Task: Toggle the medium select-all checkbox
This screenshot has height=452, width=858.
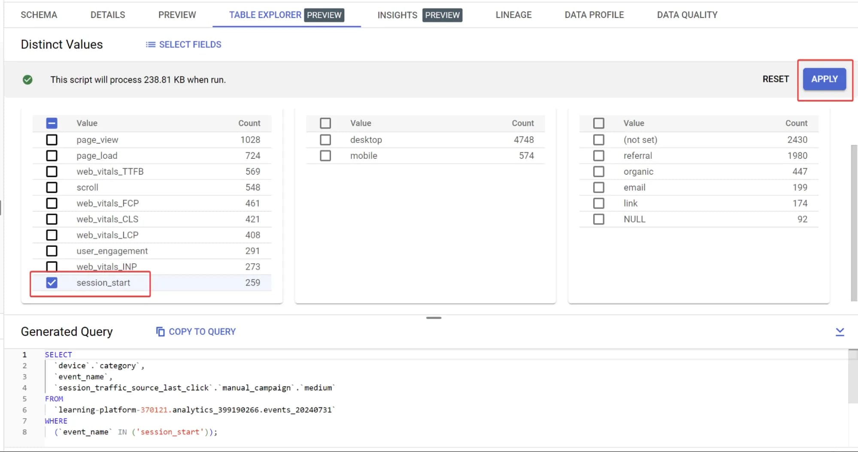Action: [598, 123]
